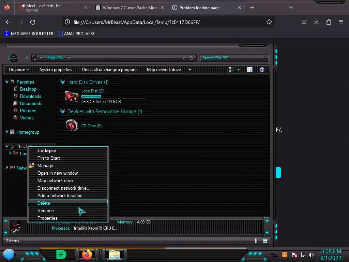Bookmark this page with the star icon

[x=269, y=22]
